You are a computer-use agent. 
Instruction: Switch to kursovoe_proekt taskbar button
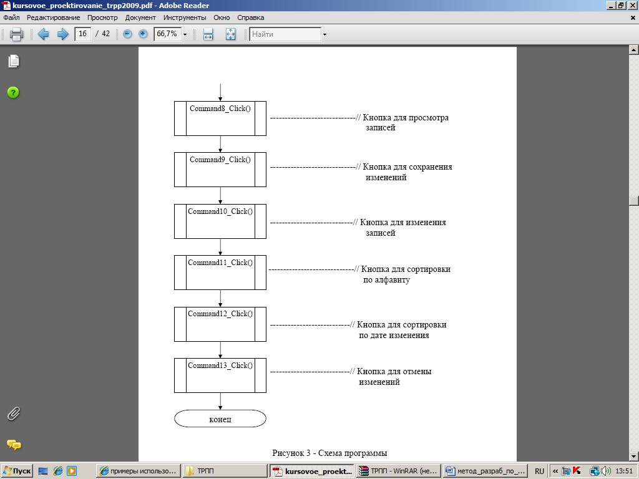(x=313, y=471)
